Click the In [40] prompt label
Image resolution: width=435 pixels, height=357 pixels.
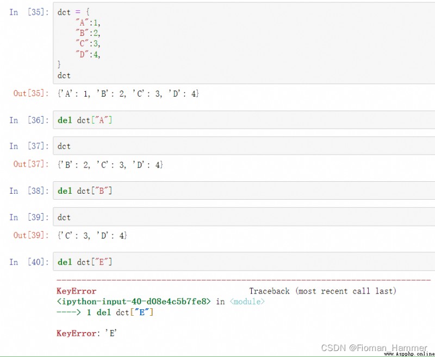point(29,262)
